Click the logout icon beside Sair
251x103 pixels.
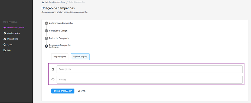[5, 50]
